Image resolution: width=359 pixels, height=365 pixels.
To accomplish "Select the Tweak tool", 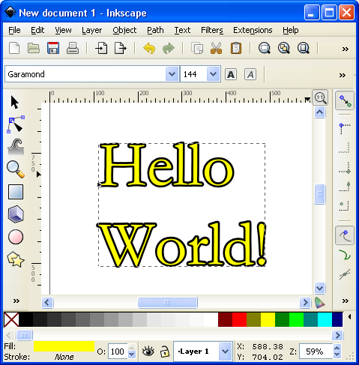I will 16,147.
